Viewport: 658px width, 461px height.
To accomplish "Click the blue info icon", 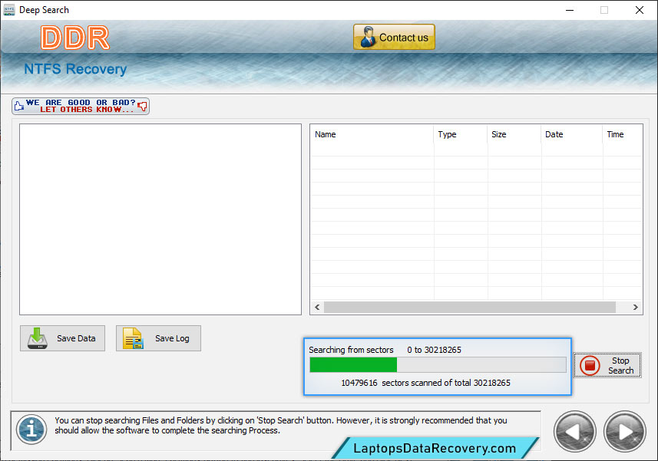I will (x=31, y=430).
